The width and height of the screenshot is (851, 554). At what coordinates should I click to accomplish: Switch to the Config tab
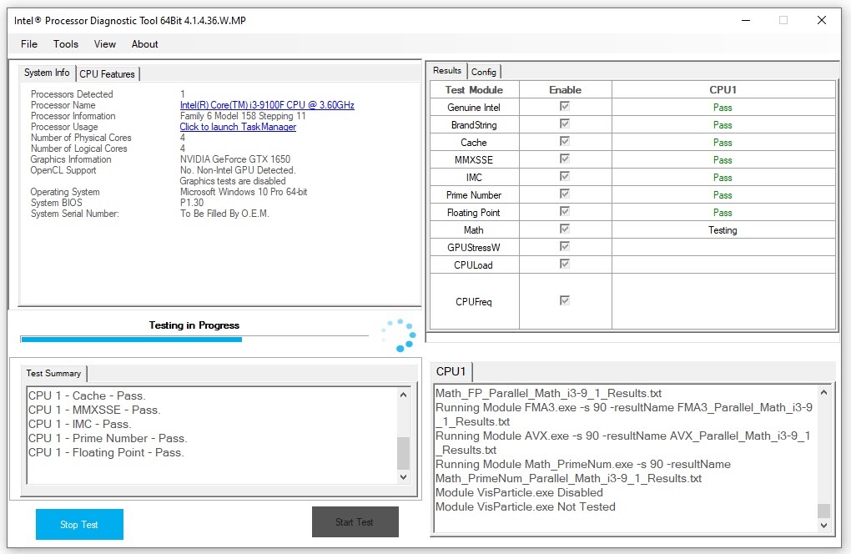484,72
